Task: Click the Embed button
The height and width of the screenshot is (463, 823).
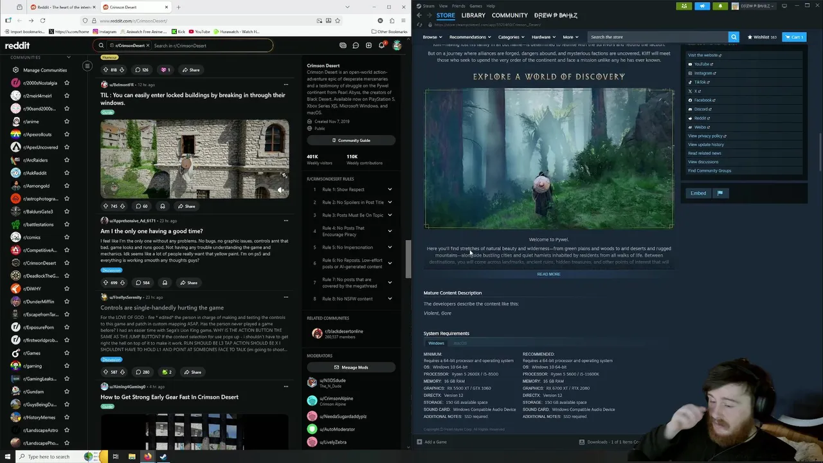Action: pyautogui.click(x=698, y=193)
